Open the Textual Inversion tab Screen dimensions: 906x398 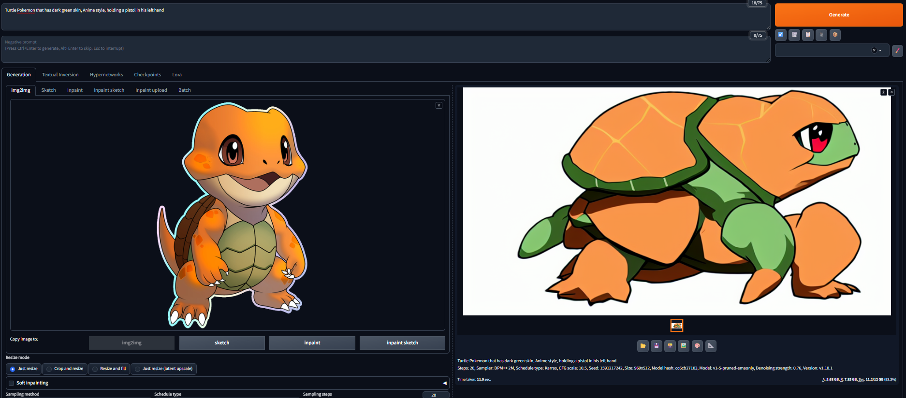(60, 75)
